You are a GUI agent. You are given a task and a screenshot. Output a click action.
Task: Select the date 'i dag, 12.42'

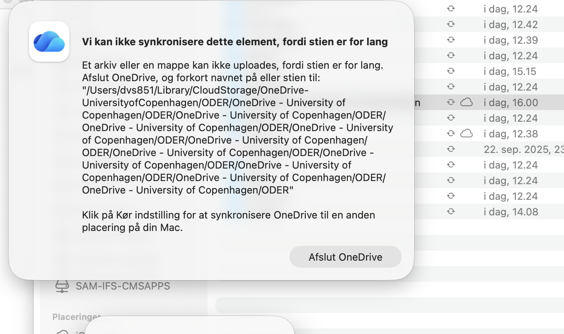click(511, 25)
